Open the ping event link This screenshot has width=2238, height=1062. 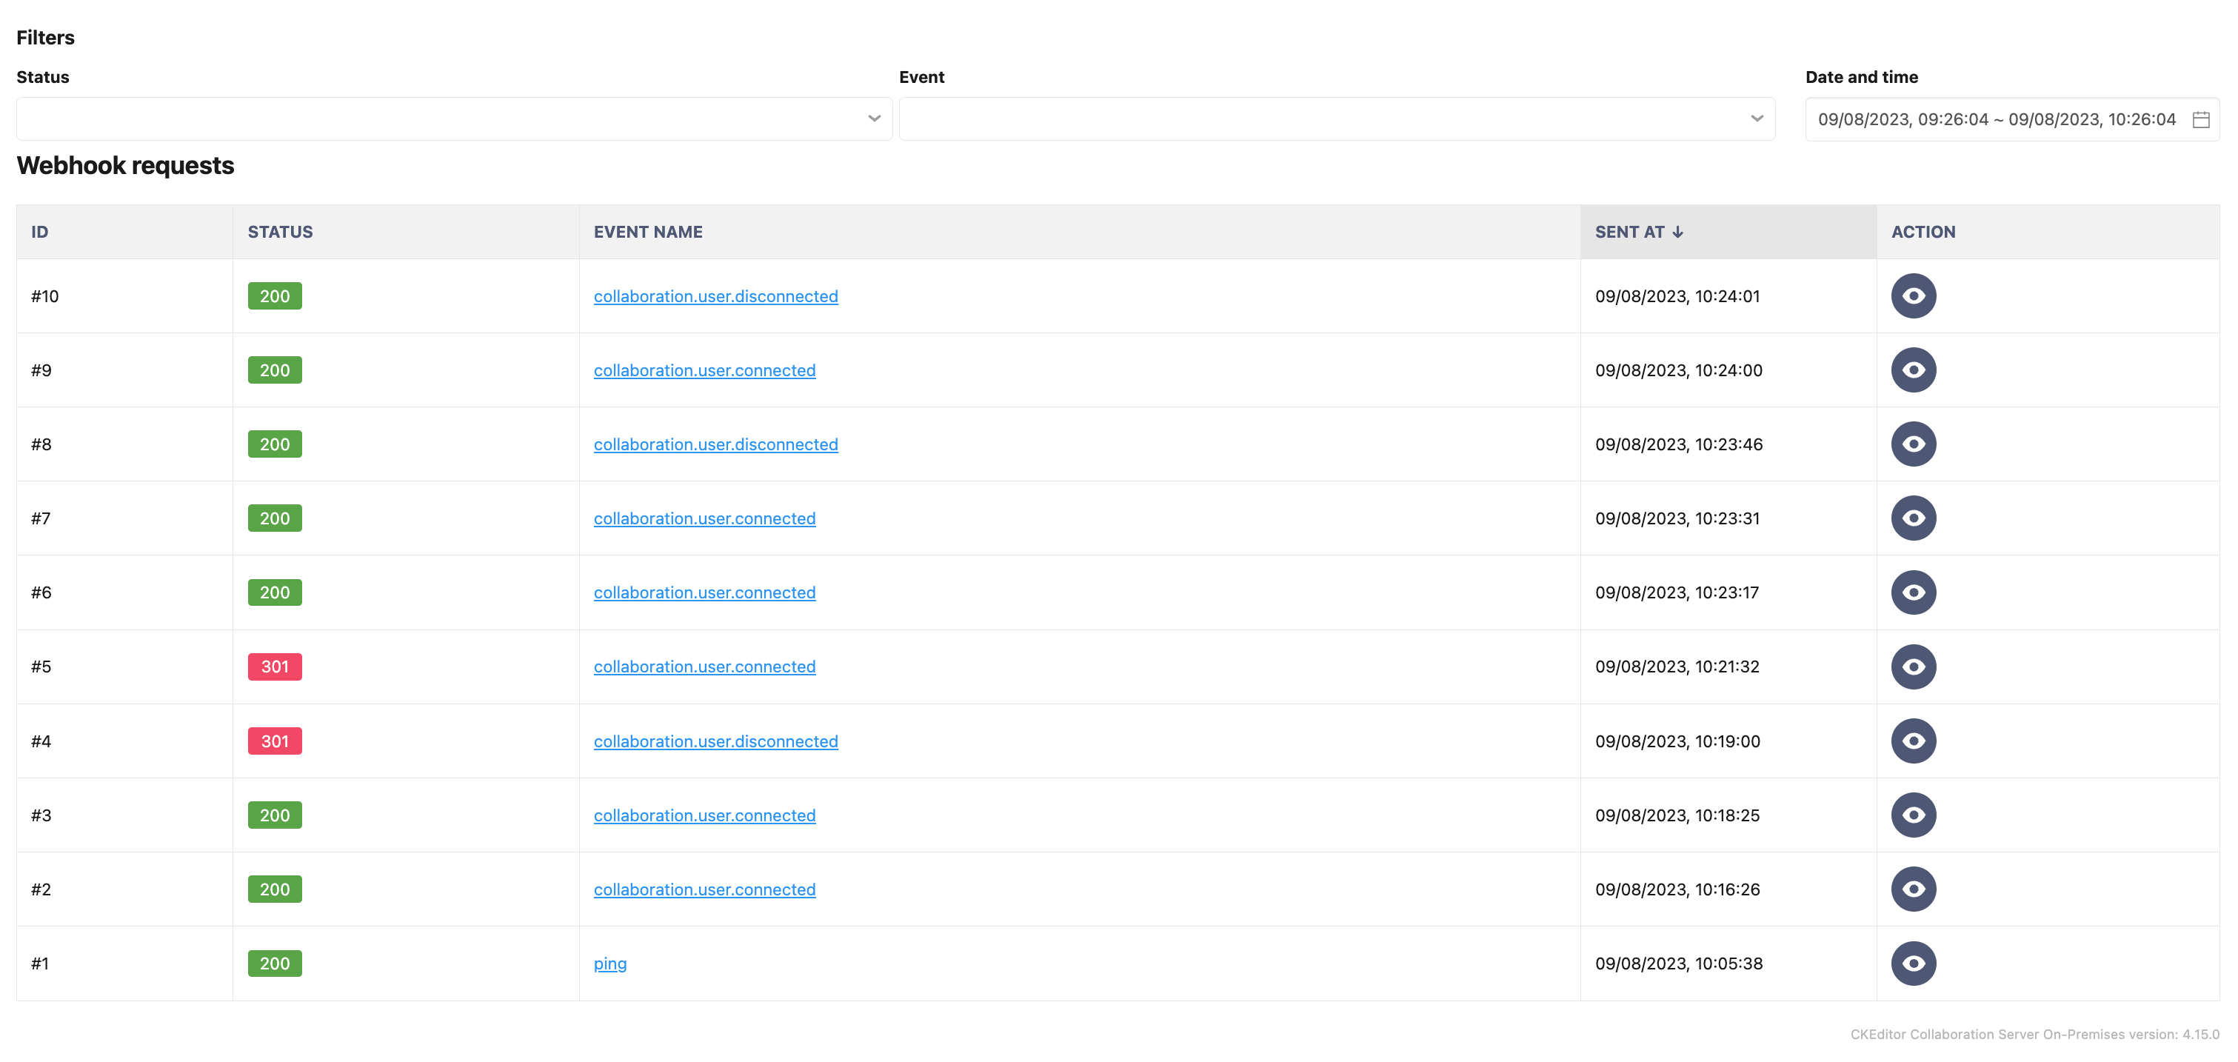pos(610,964)
